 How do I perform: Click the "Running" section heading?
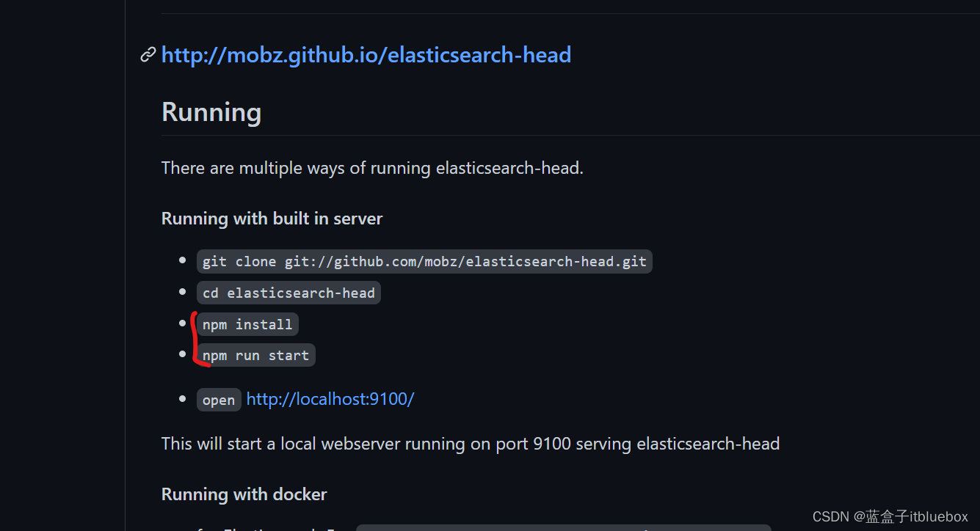tap(211, 112)
